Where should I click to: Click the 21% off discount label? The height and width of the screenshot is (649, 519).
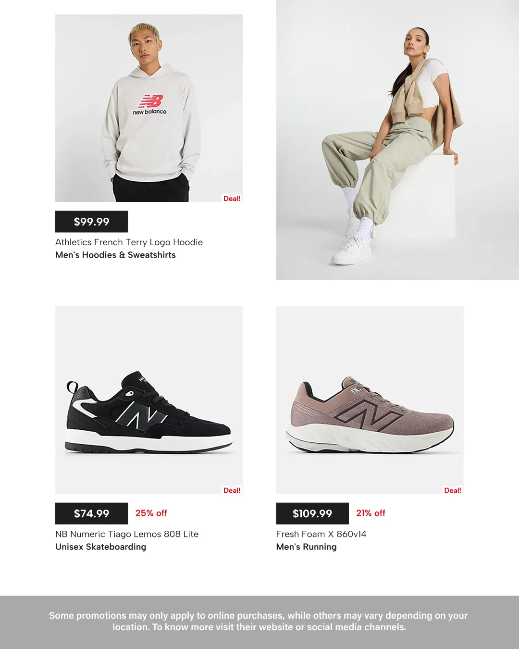(x=371, y=513)
